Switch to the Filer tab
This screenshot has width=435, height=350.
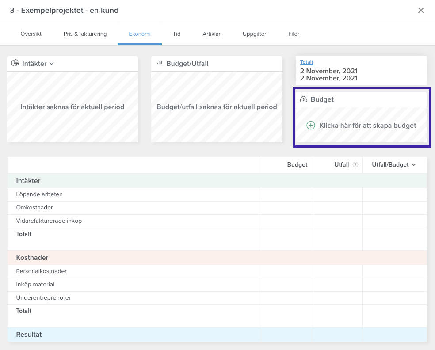tap(294, 34)
